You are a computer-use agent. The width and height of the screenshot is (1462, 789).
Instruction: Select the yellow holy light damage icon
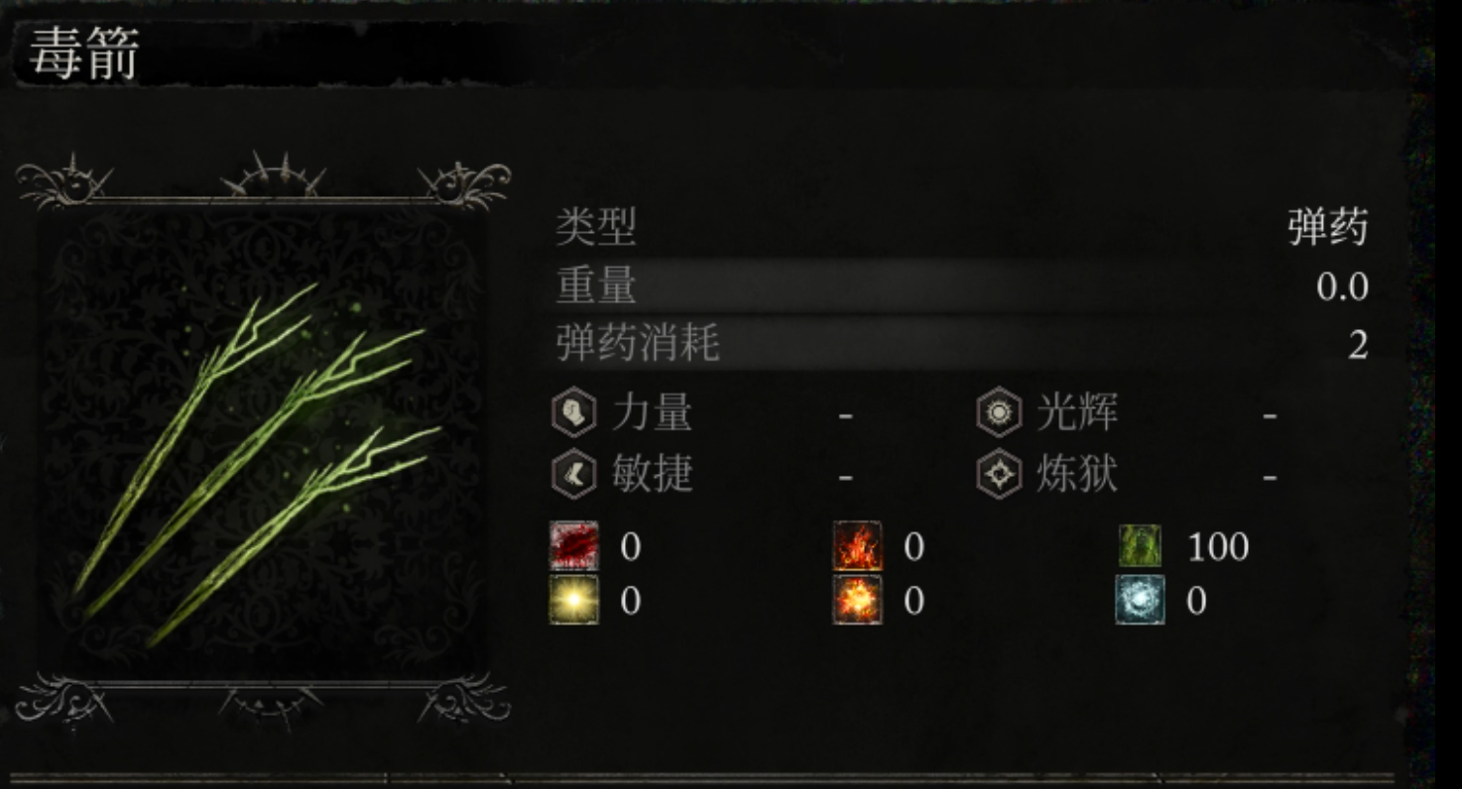[575, 600]
